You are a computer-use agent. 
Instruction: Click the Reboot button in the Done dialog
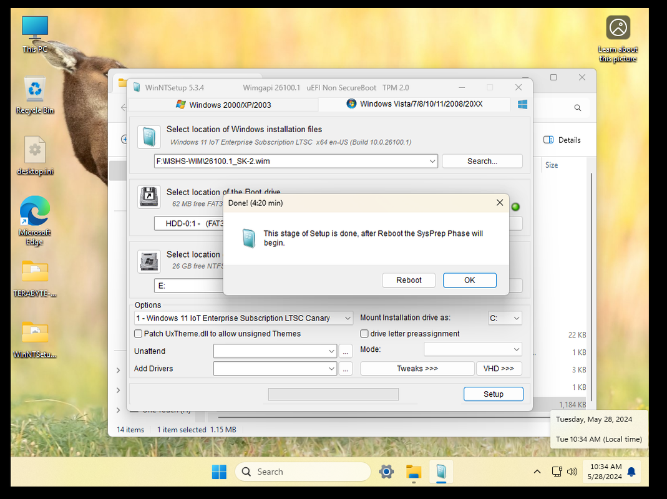point(408,280)
